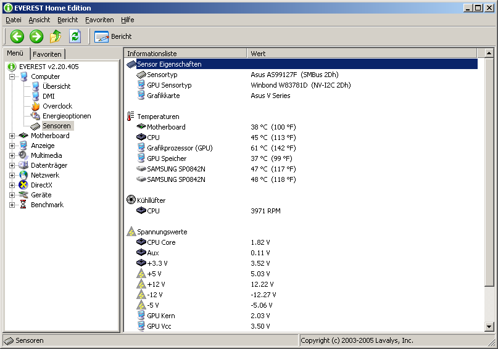498x349 pixels.
Task: Click the Wert column header
Action: [x=258, y=54]
